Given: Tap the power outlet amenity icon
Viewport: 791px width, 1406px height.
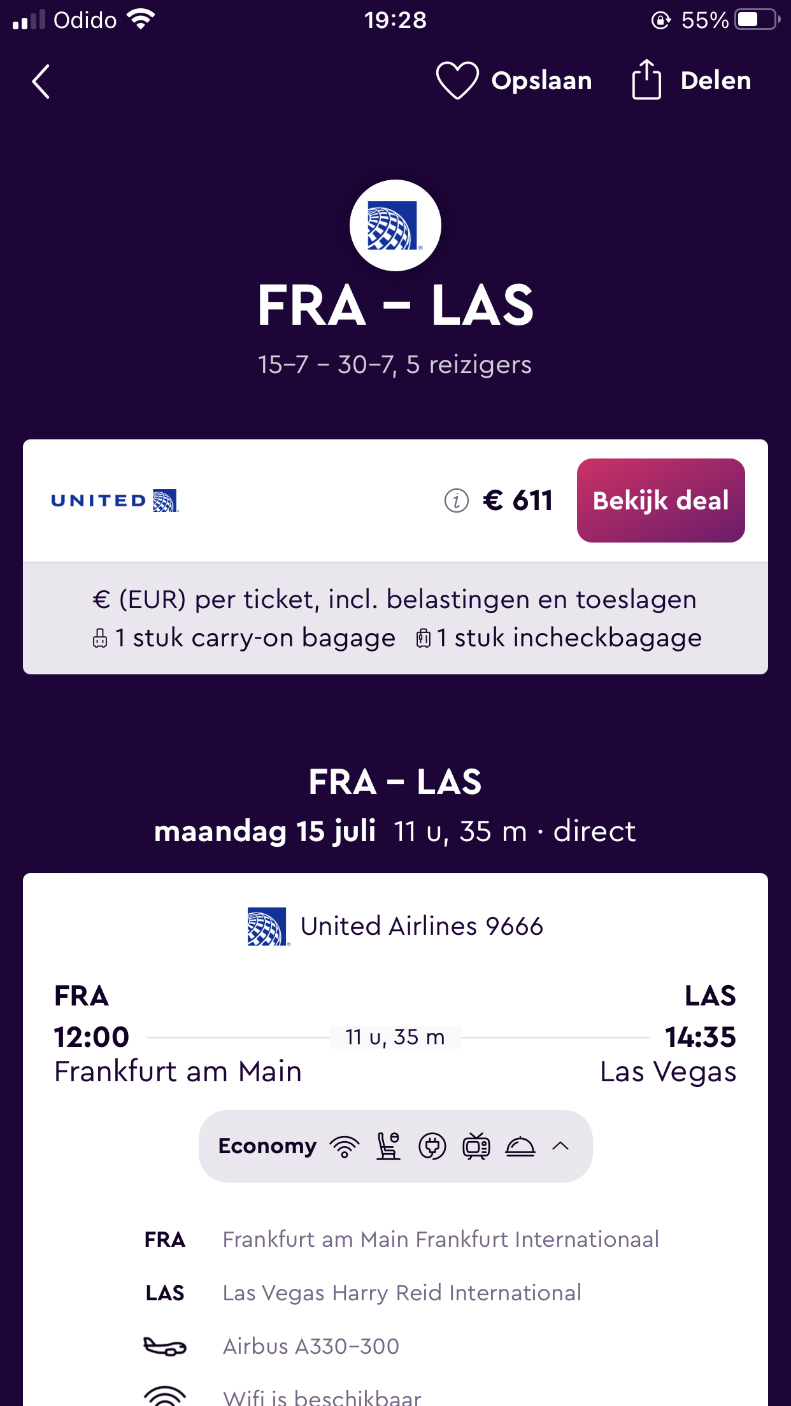Looking at the screenshot, I should pyautogui.click(x=432, y=1147).
